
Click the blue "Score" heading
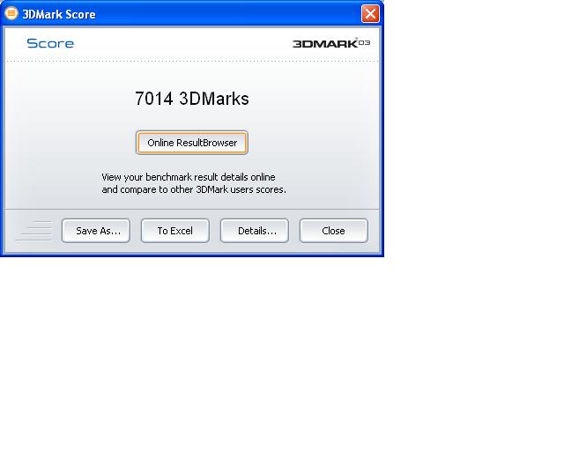coord(50,43)
